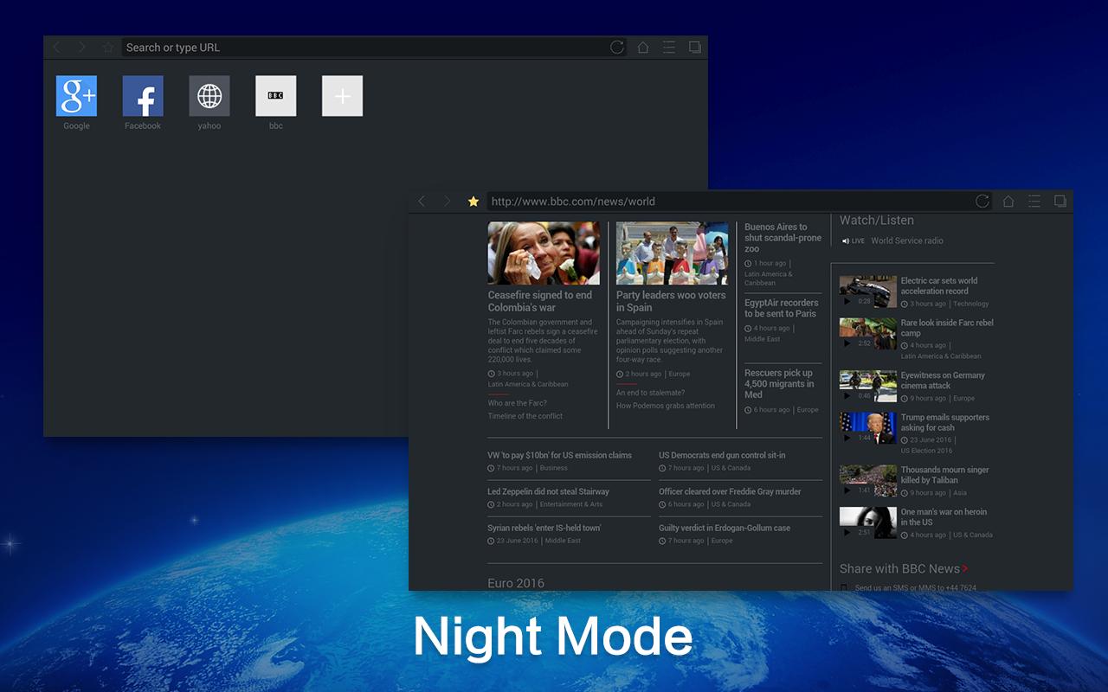Screen dimensions: 1108x692
Task: Click 'Middle East' tag under EgyptAir story
Action: tap(763, 339)
